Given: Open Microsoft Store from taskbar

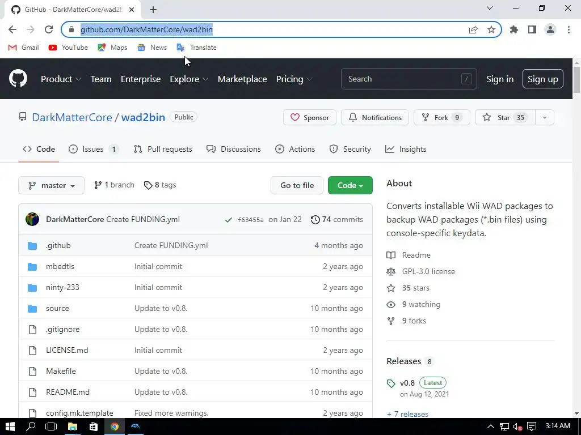Looking at the screenshot, I should coord(94,427).
